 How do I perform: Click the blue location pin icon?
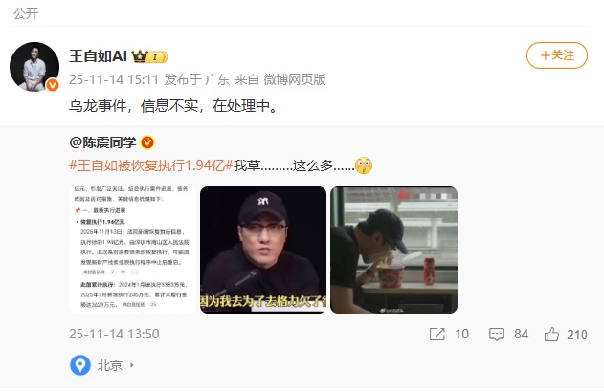[x=80, y=365]
